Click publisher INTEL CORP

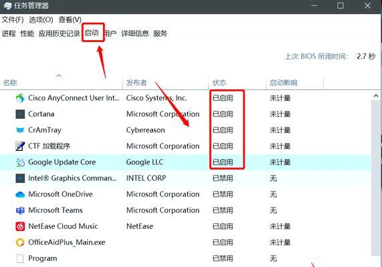[x=146, y=178]
